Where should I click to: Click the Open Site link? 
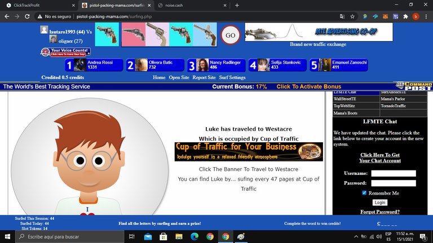click(179, 78)
